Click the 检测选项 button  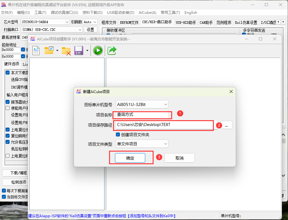tap(15, 182)
